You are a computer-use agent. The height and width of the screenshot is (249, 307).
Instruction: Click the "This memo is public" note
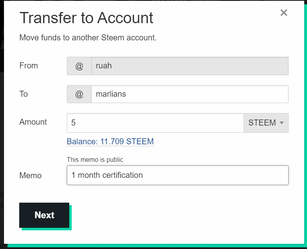95,159
